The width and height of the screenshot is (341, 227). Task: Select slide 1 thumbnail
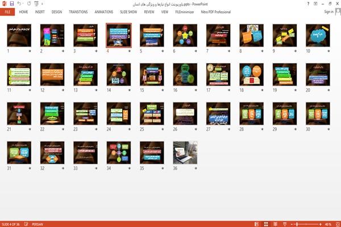(19, 35)
